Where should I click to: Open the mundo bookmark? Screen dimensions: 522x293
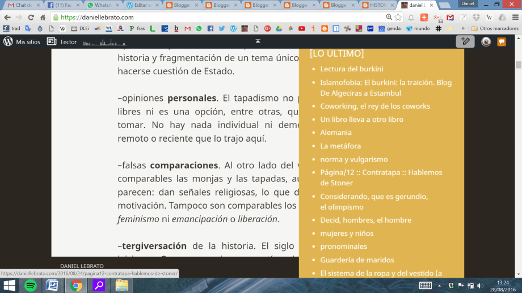click(418, 28)
